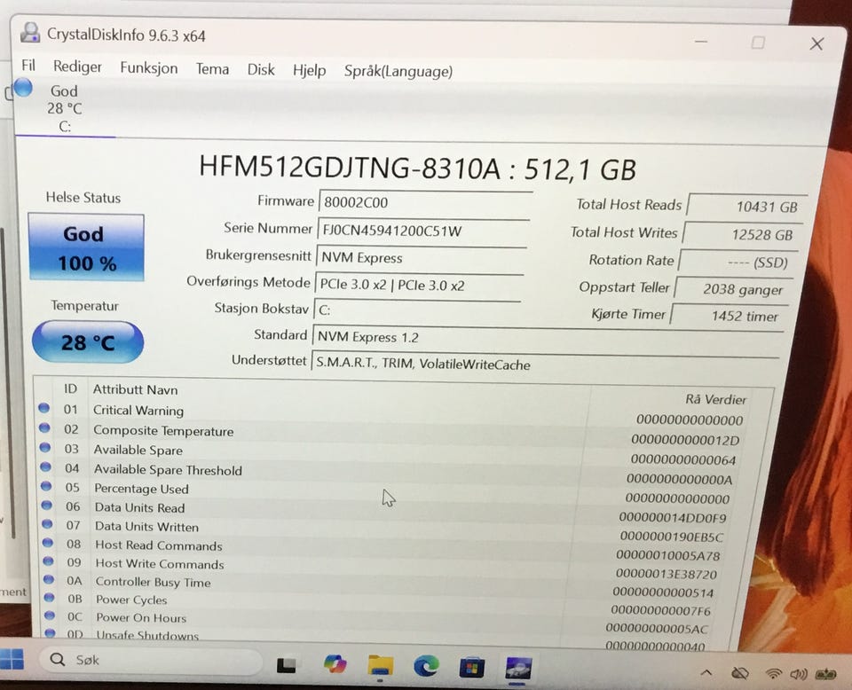The height and width of the screenshot is (690, 852).
Task: Select the Percentage Used attribute name
Action: coord(141,489)
